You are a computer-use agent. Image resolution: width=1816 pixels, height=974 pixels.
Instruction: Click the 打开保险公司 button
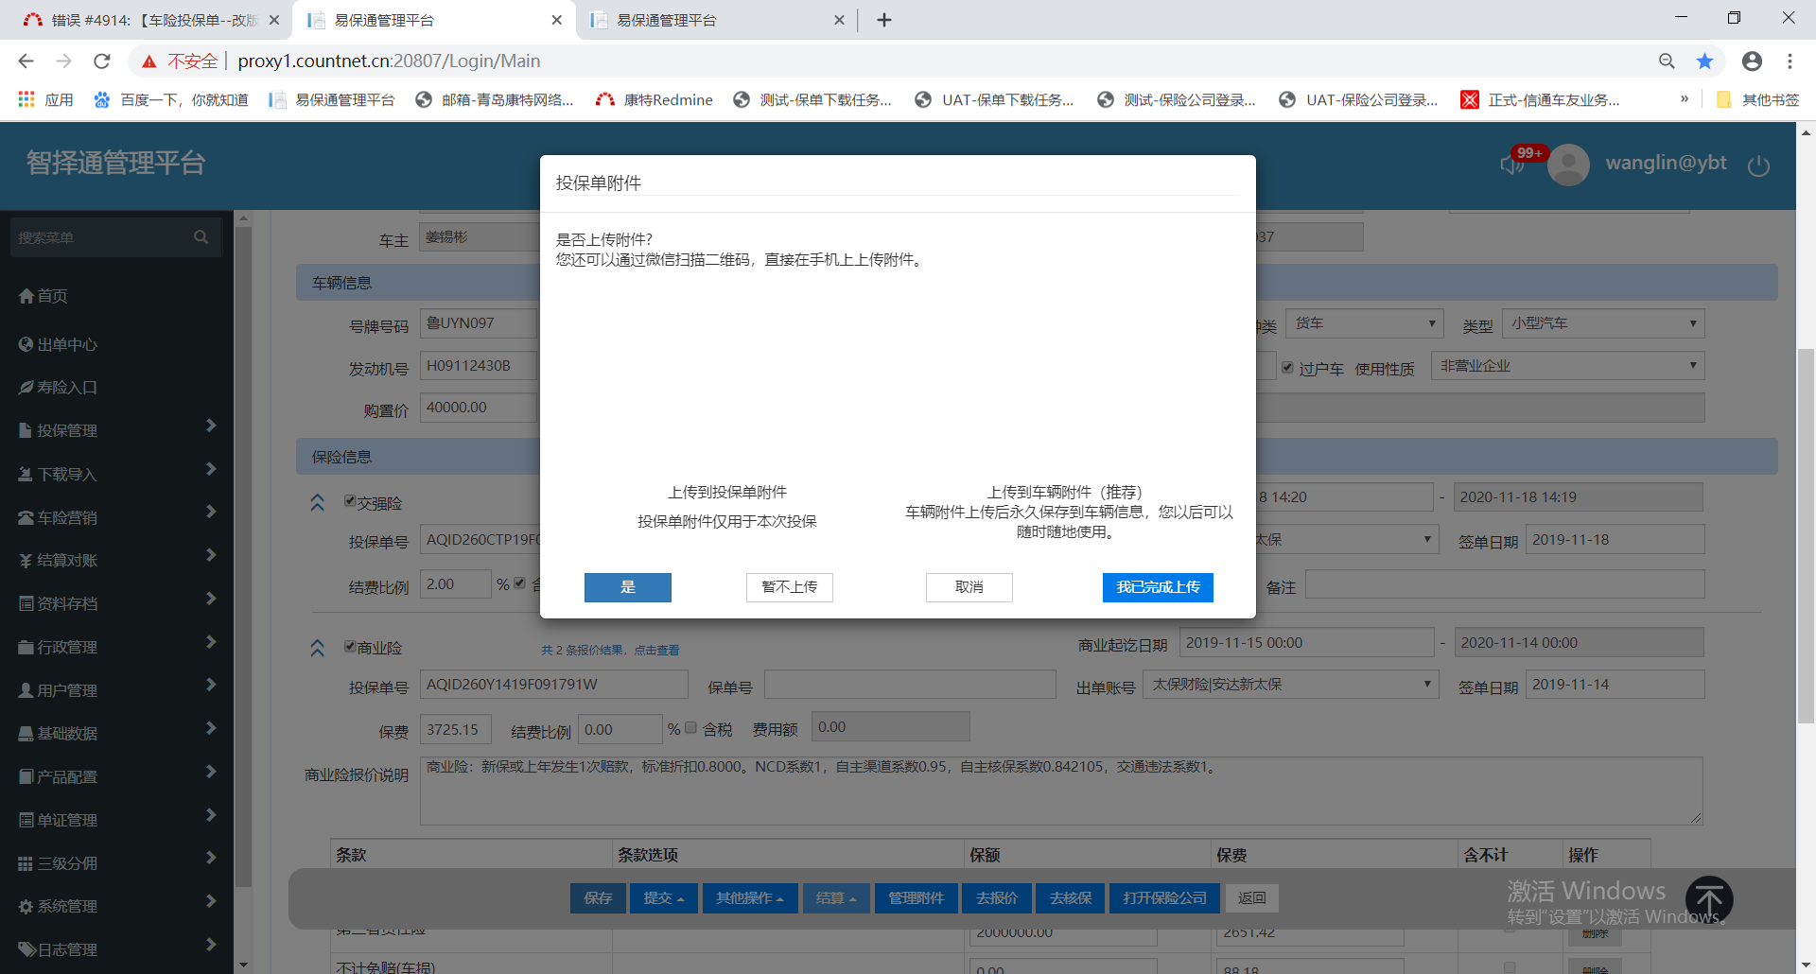(1165, 898)
